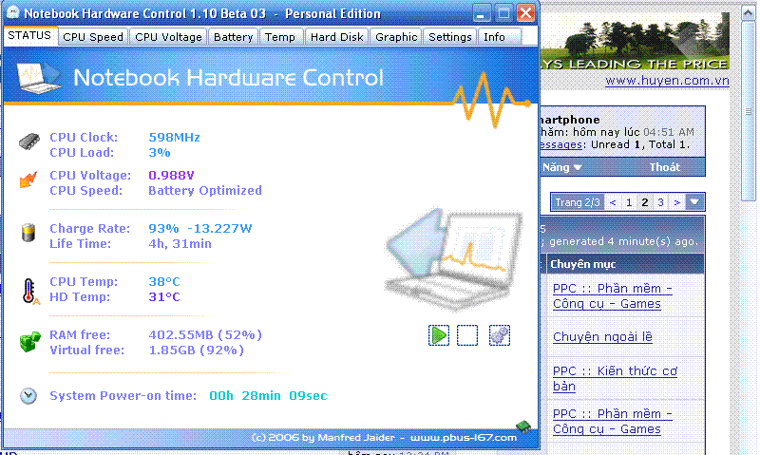Open the Battery tab
This screenshot has height=455, width=760.
233,37
